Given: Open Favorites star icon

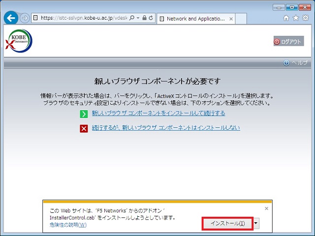Looking at the screenshot, I should 296,18.
